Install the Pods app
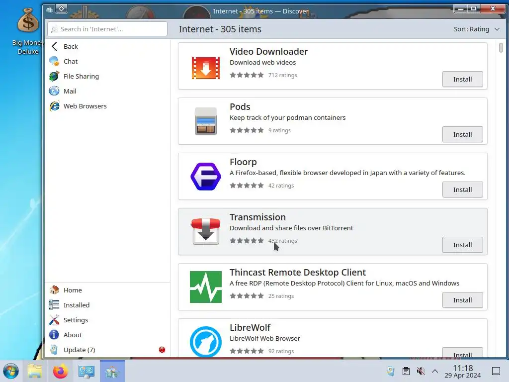This screenshot has height=382, width=509. (x=462, y=134)
